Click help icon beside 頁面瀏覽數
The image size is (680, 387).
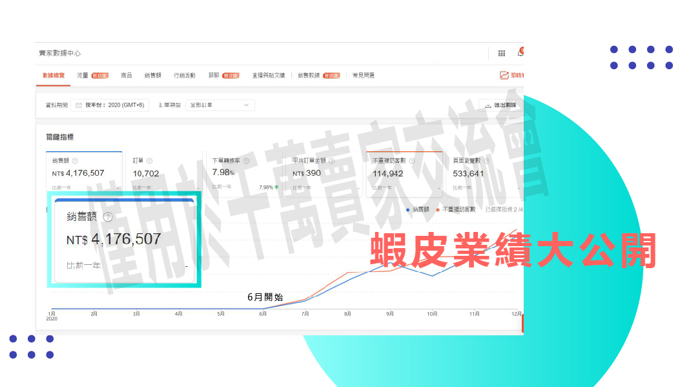pos(487,161)
